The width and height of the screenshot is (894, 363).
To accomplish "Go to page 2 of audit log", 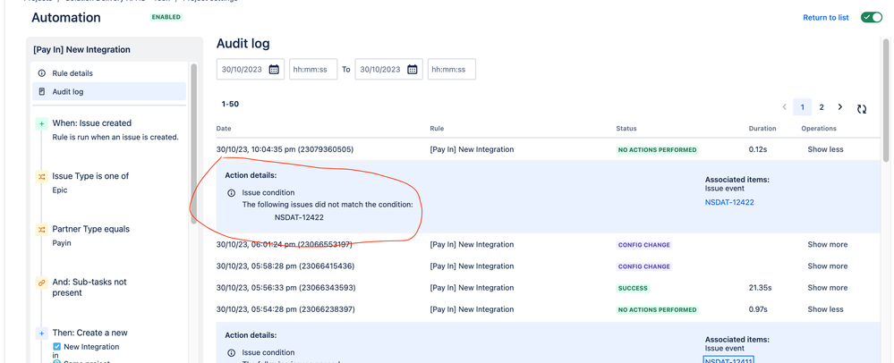I will [822, 107].
